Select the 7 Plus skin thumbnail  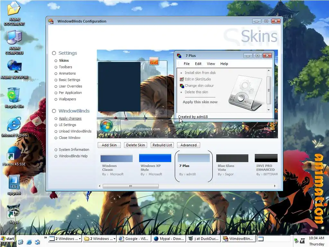coord(193,158)
